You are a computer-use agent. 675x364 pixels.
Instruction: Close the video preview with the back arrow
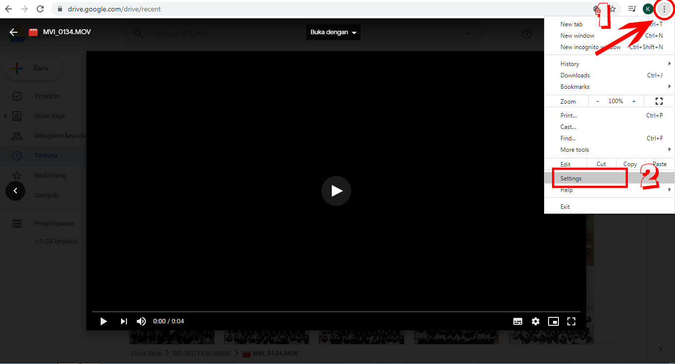click(x=13, y=32)
